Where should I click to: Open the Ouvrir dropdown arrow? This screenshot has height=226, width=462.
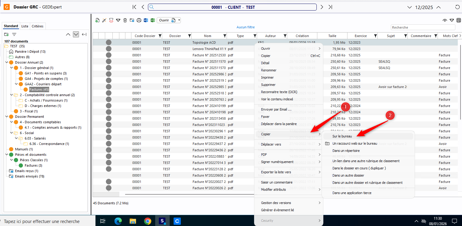pos(179,20)
